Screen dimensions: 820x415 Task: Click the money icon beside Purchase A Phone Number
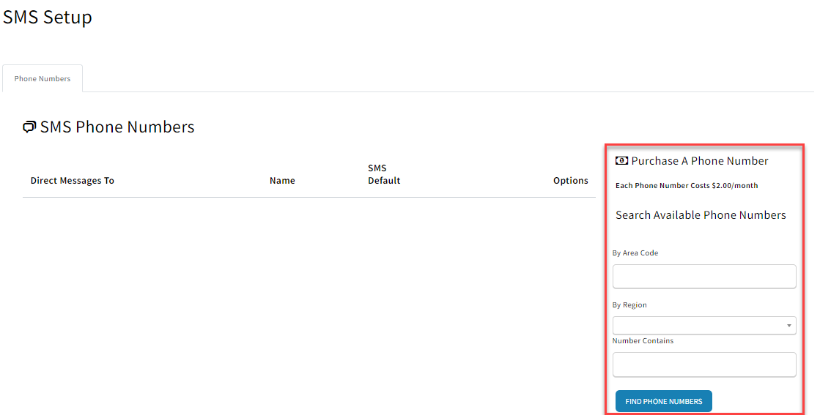(621, 161)
